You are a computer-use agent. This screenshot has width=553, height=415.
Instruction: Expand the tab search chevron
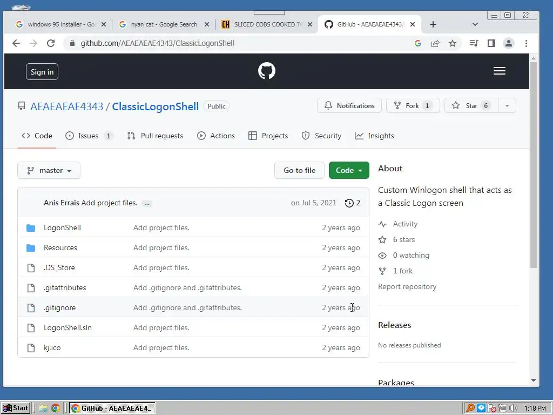[475, 24]
